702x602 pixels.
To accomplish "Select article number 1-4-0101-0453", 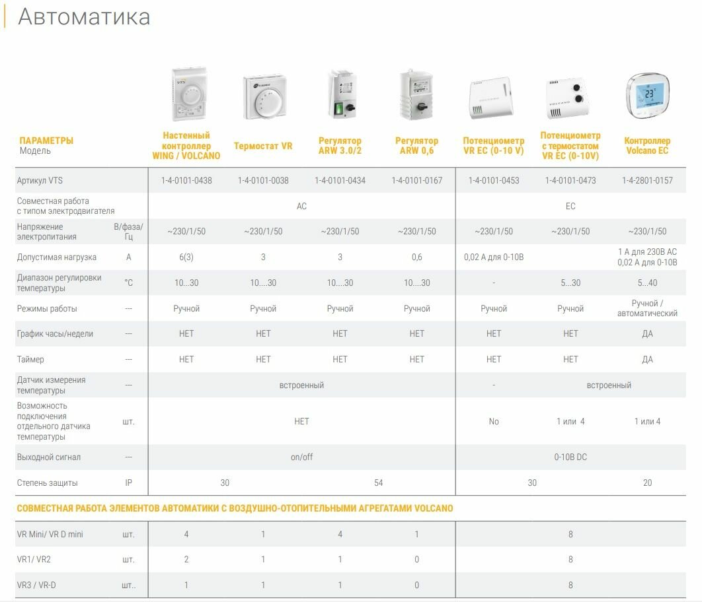I will (x=494, y=181).
